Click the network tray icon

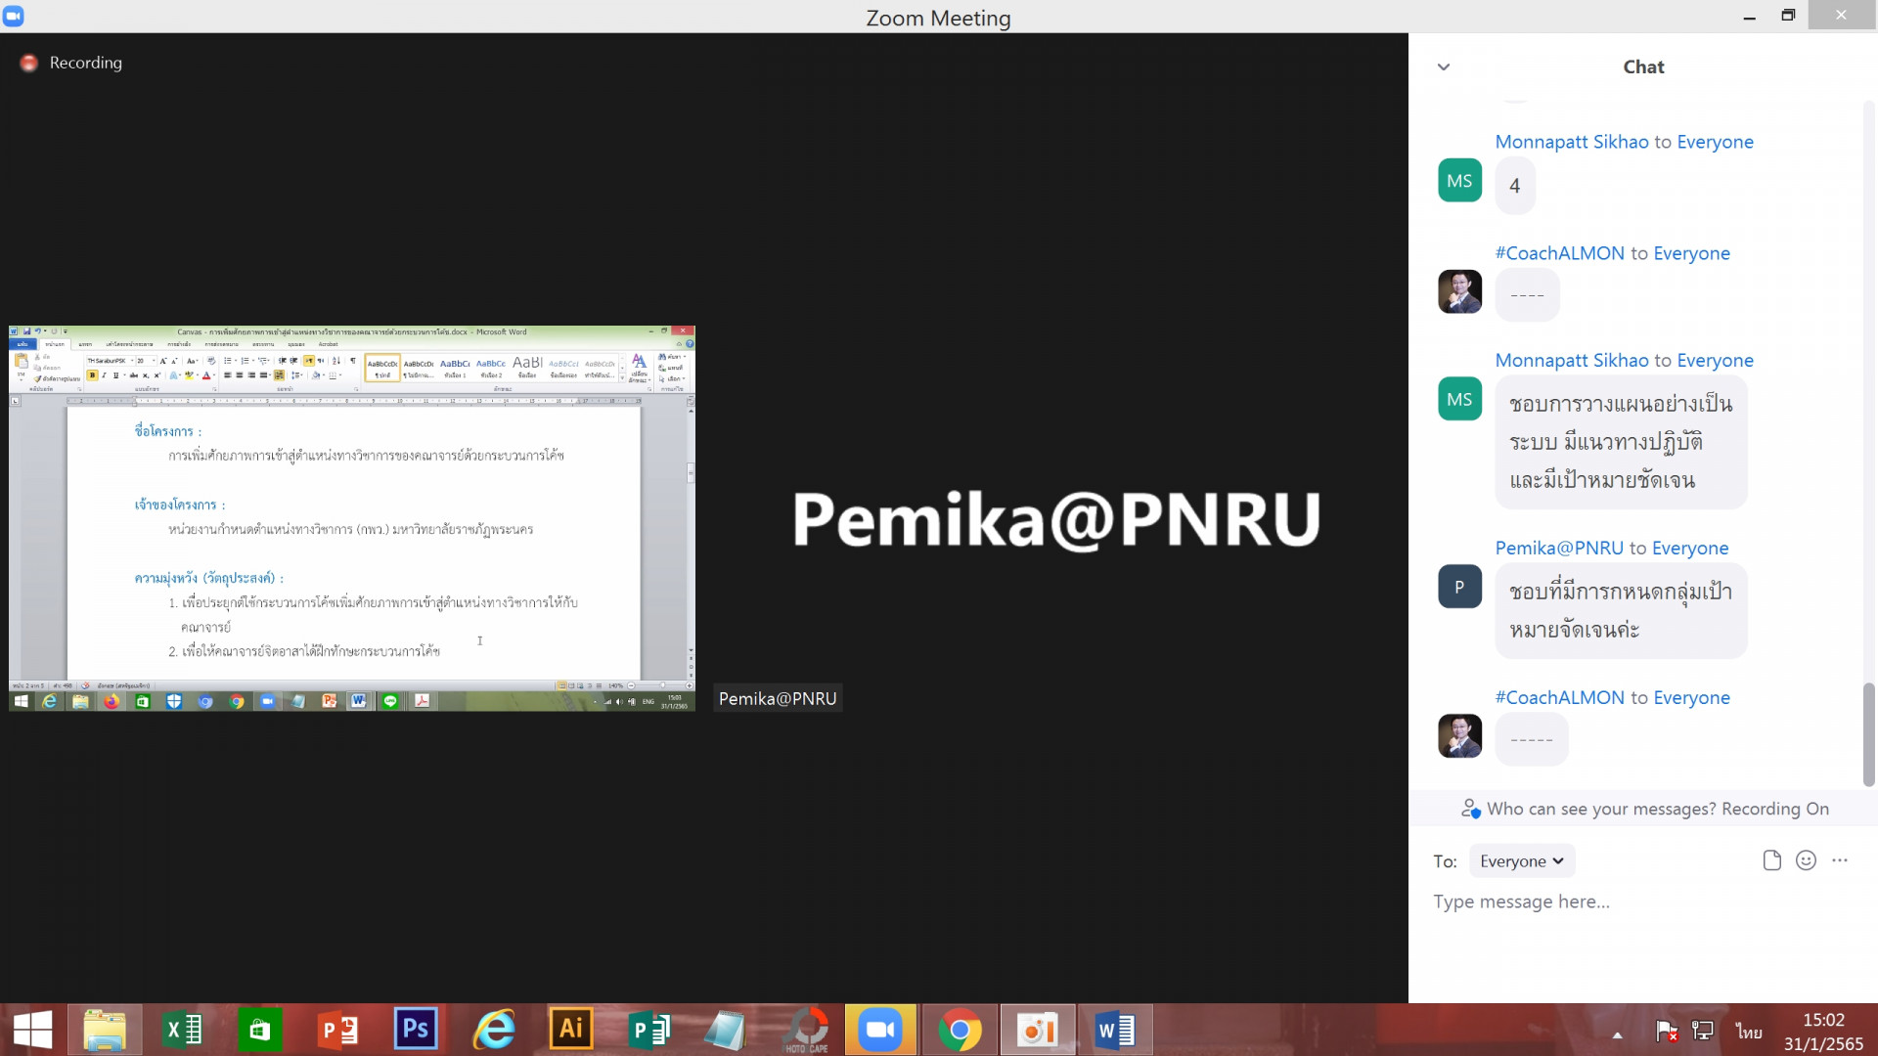tap(1703, 1032)
